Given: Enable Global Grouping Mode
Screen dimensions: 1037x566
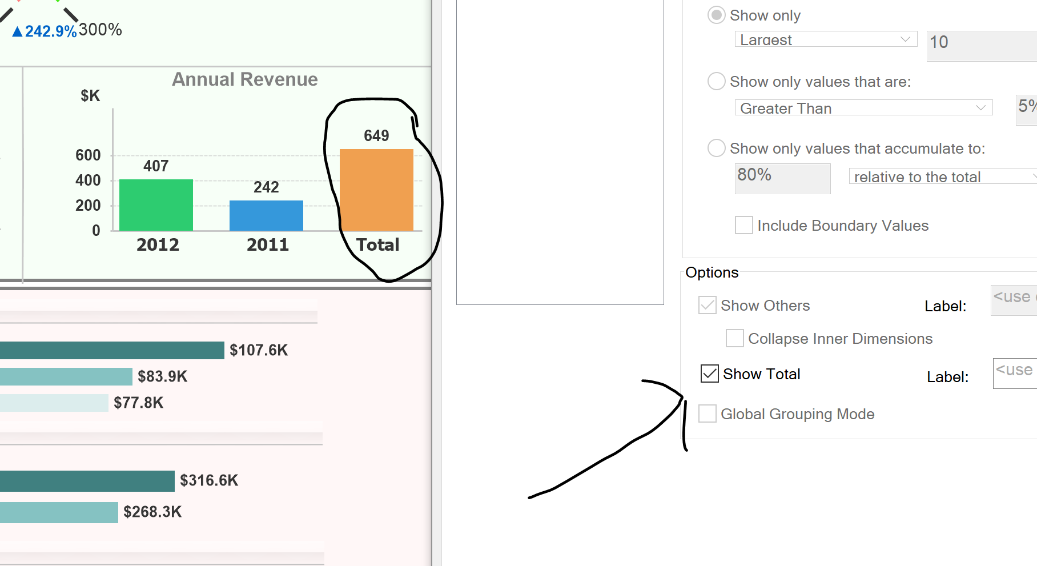Looking at the screenshot, I should click(x=707, y=414).
